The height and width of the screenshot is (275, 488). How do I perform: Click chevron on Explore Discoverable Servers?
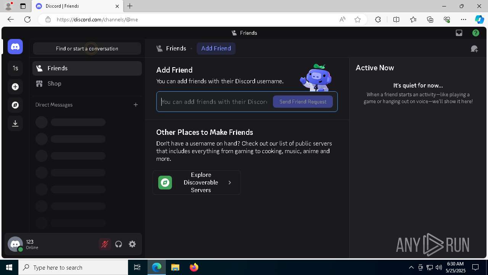pos(230,183)
